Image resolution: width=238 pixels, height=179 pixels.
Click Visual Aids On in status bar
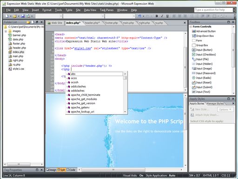[133, 176]
